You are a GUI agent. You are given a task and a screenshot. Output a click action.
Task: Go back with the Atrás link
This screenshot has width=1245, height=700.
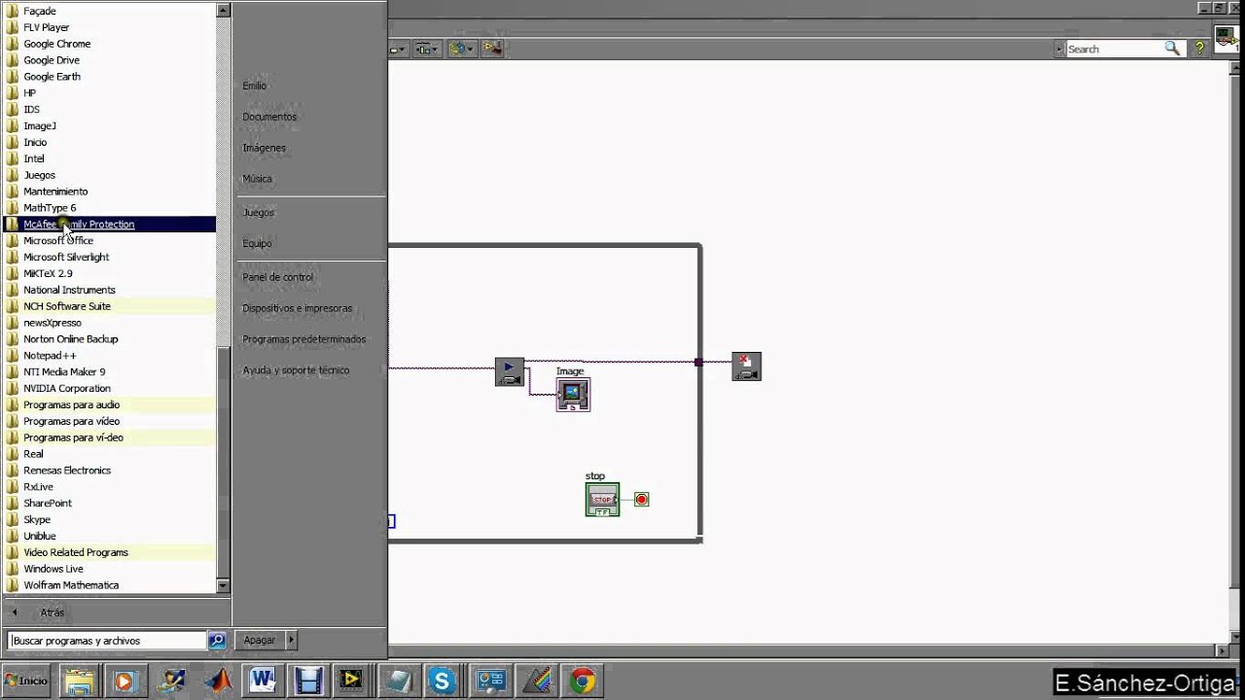[x=52, y=612]
